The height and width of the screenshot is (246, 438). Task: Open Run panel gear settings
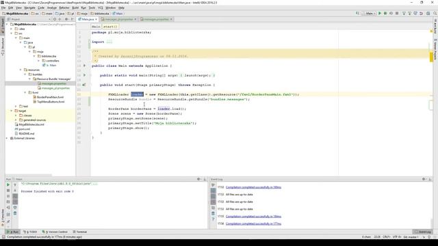tap(199, 179)
